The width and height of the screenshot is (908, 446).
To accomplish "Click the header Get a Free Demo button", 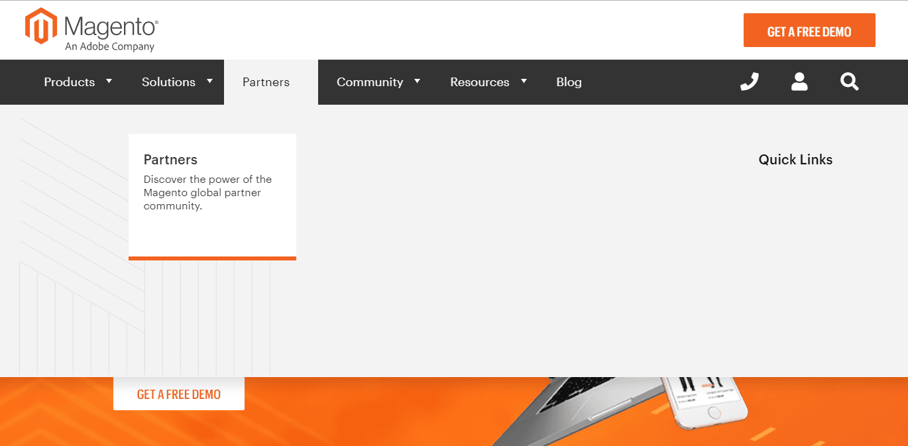I will (x=809, y=30).
